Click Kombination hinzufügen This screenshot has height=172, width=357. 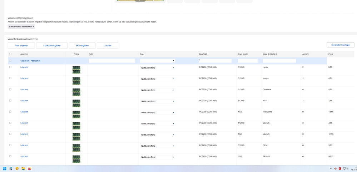pyautogui.click(x=340, y=45)
